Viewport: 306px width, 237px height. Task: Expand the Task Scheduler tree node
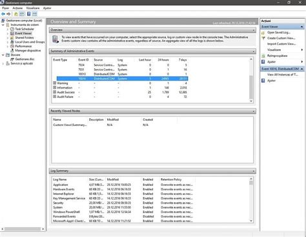8,29
